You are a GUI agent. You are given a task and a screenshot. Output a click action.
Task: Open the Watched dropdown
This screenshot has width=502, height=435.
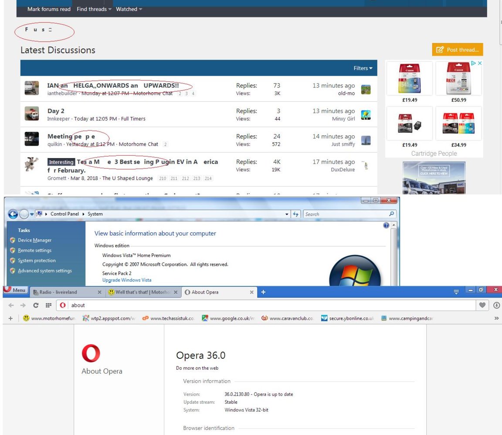129,9
